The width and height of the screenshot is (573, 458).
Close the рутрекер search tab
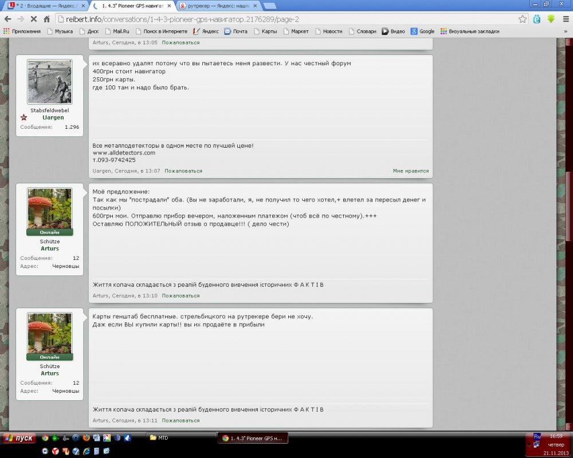(x=255, y=6)
